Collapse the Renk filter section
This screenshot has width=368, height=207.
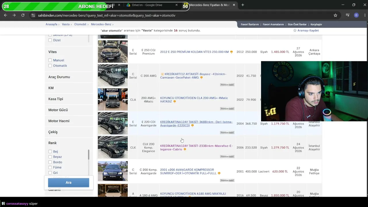click(x=52, y=143)
